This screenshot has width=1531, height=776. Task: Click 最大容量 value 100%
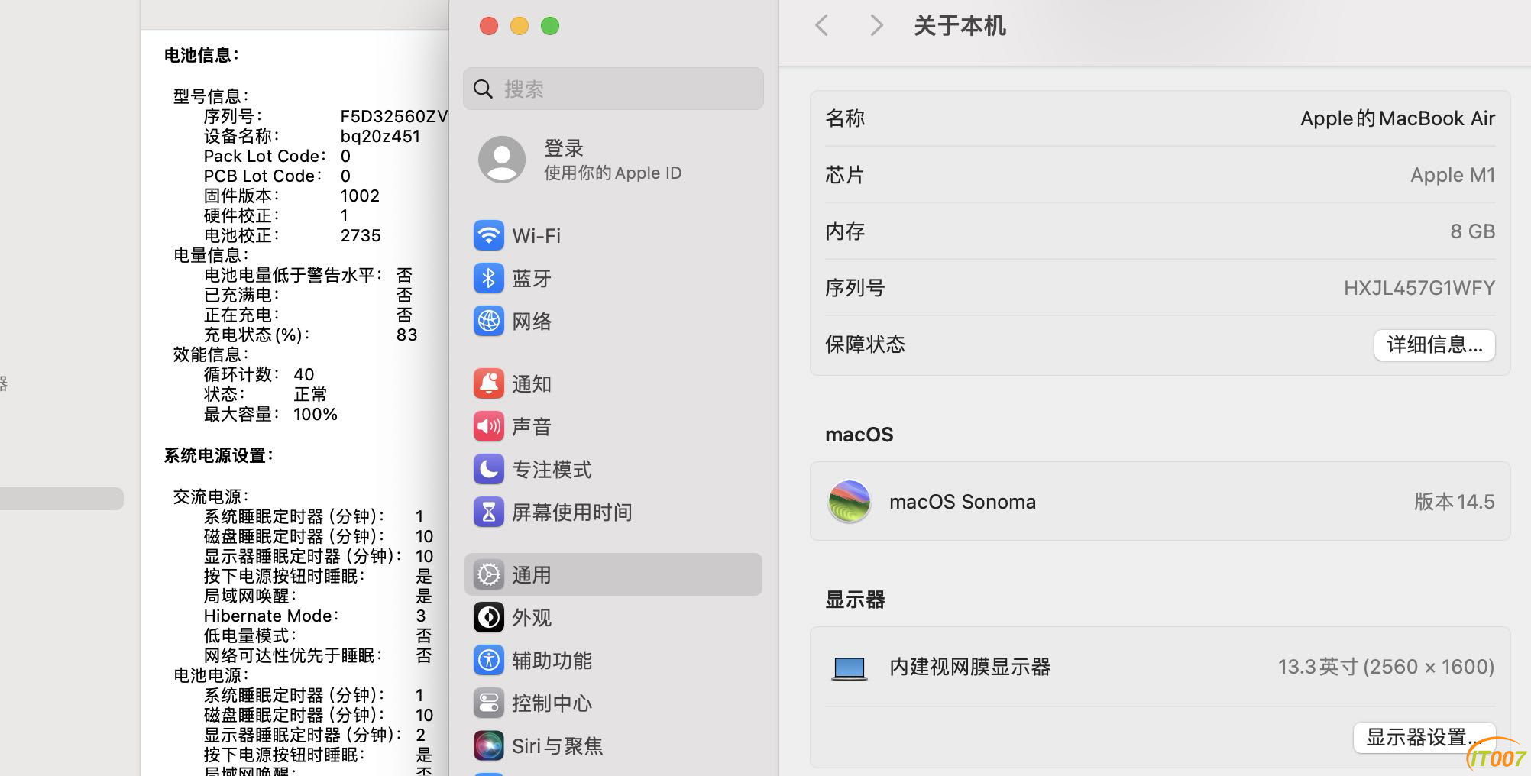316,414
